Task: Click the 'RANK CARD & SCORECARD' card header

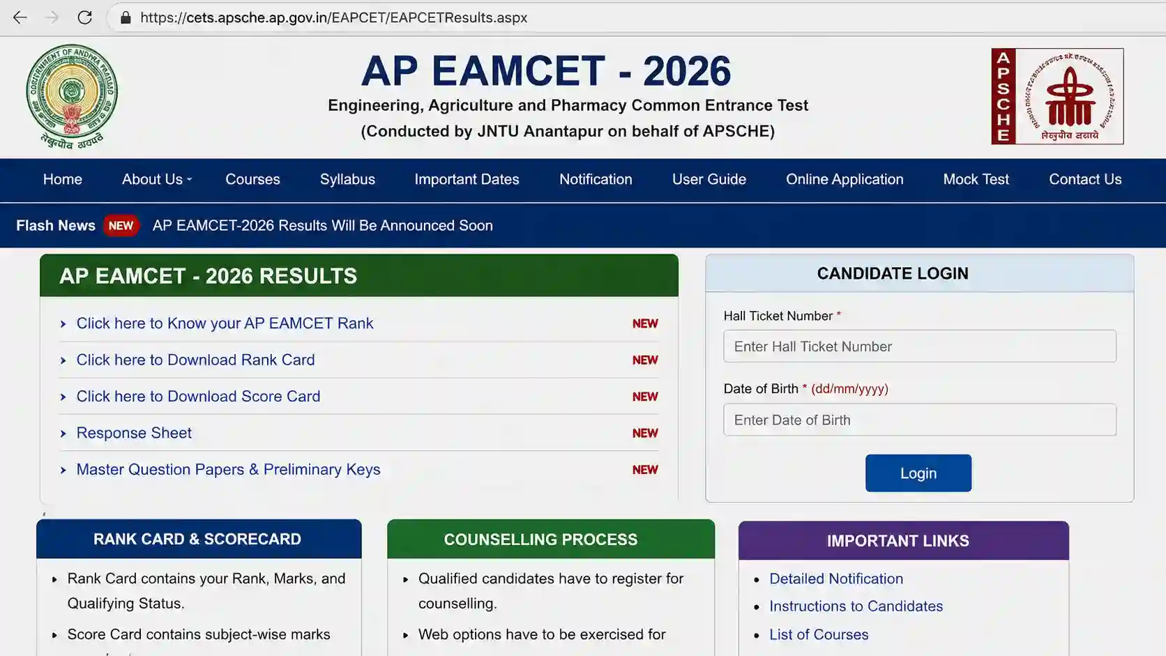Action: pos(199,539)
